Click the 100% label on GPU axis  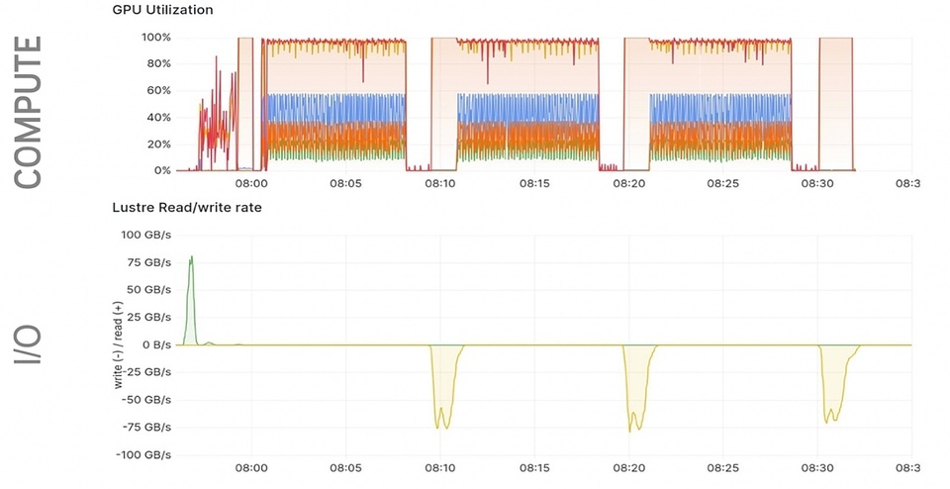tap(156, 38)
